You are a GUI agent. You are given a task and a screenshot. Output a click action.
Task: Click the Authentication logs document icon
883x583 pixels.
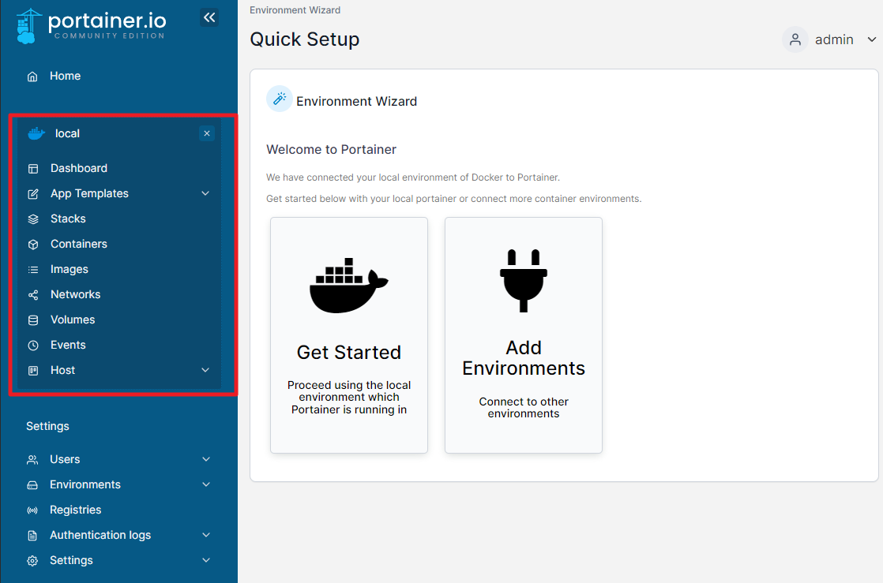coord(32,536)
